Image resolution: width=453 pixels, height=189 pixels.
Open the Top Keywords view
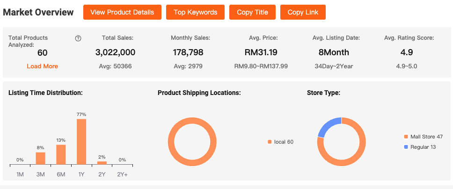pos(195,12)
